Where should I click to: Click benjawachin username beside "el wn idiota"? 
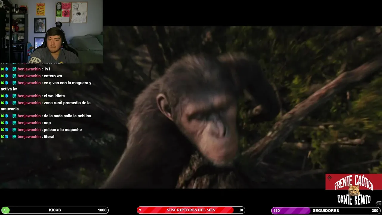tap(29, 96)
